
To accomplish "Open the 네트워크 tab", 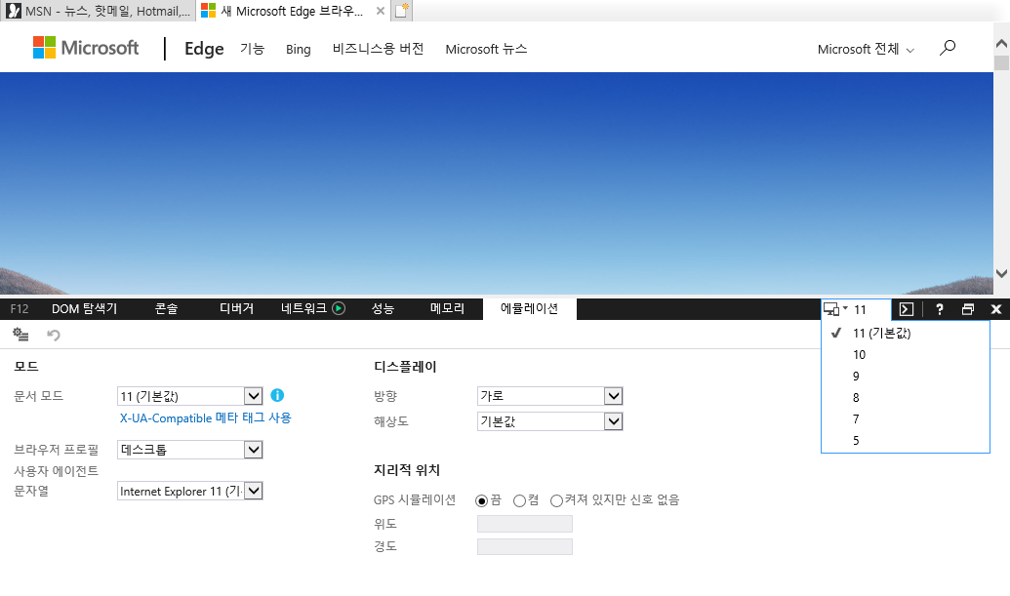I will [x=304, y=309].
